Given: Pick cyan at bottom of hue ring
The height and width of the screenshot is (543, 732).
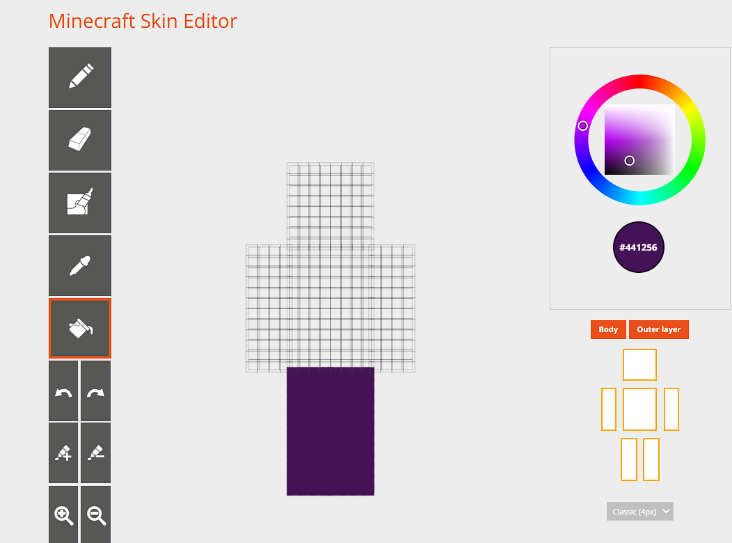Looking at the screenshot, I should click(639, 198).
